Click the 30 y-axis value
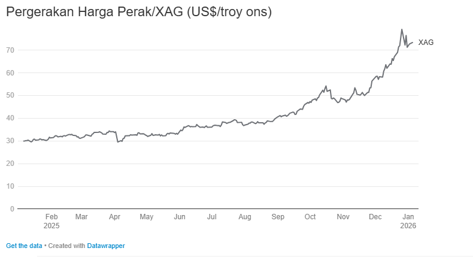The image size is (473, 257). point(10,141)
